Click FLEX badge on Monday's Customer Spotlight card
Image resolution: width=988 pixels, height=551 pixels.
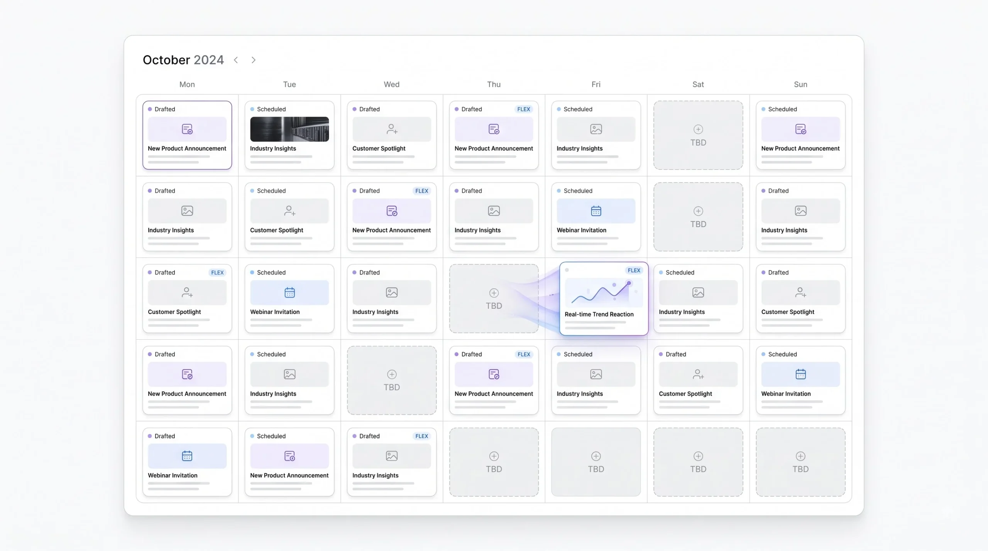click(217, 272)
